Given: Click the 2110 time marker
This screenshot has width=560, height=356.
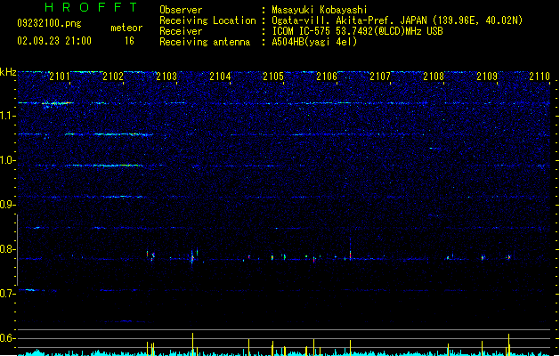Looking at the screenshot, I should coord(540,77).
